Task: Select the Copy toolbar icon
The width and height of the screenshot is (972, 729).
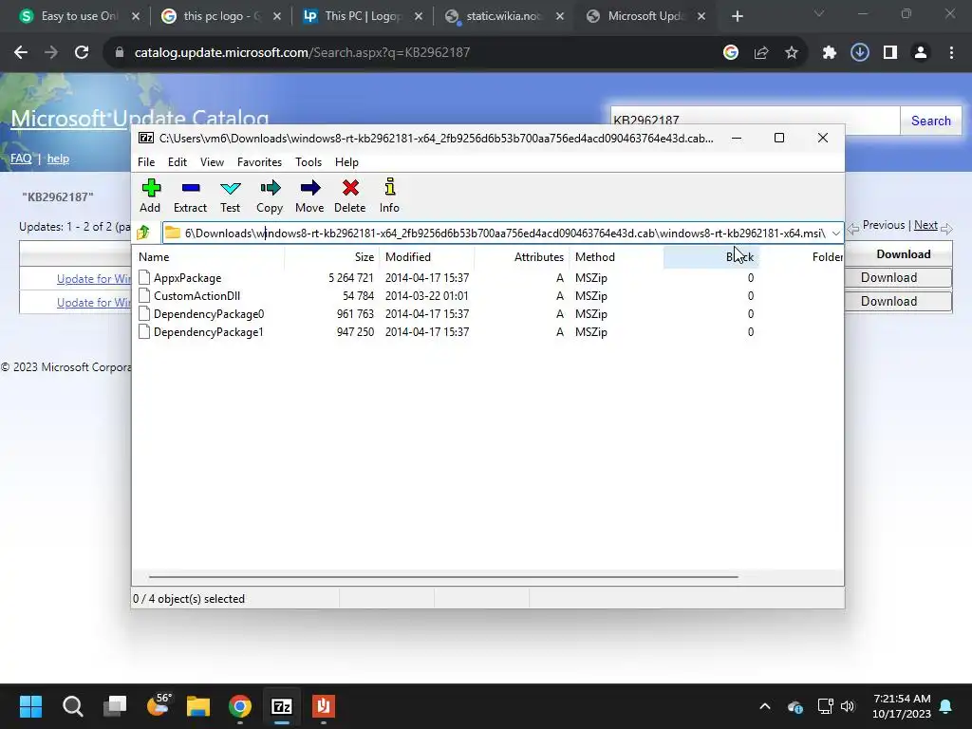Action: (x=270, y=188)
